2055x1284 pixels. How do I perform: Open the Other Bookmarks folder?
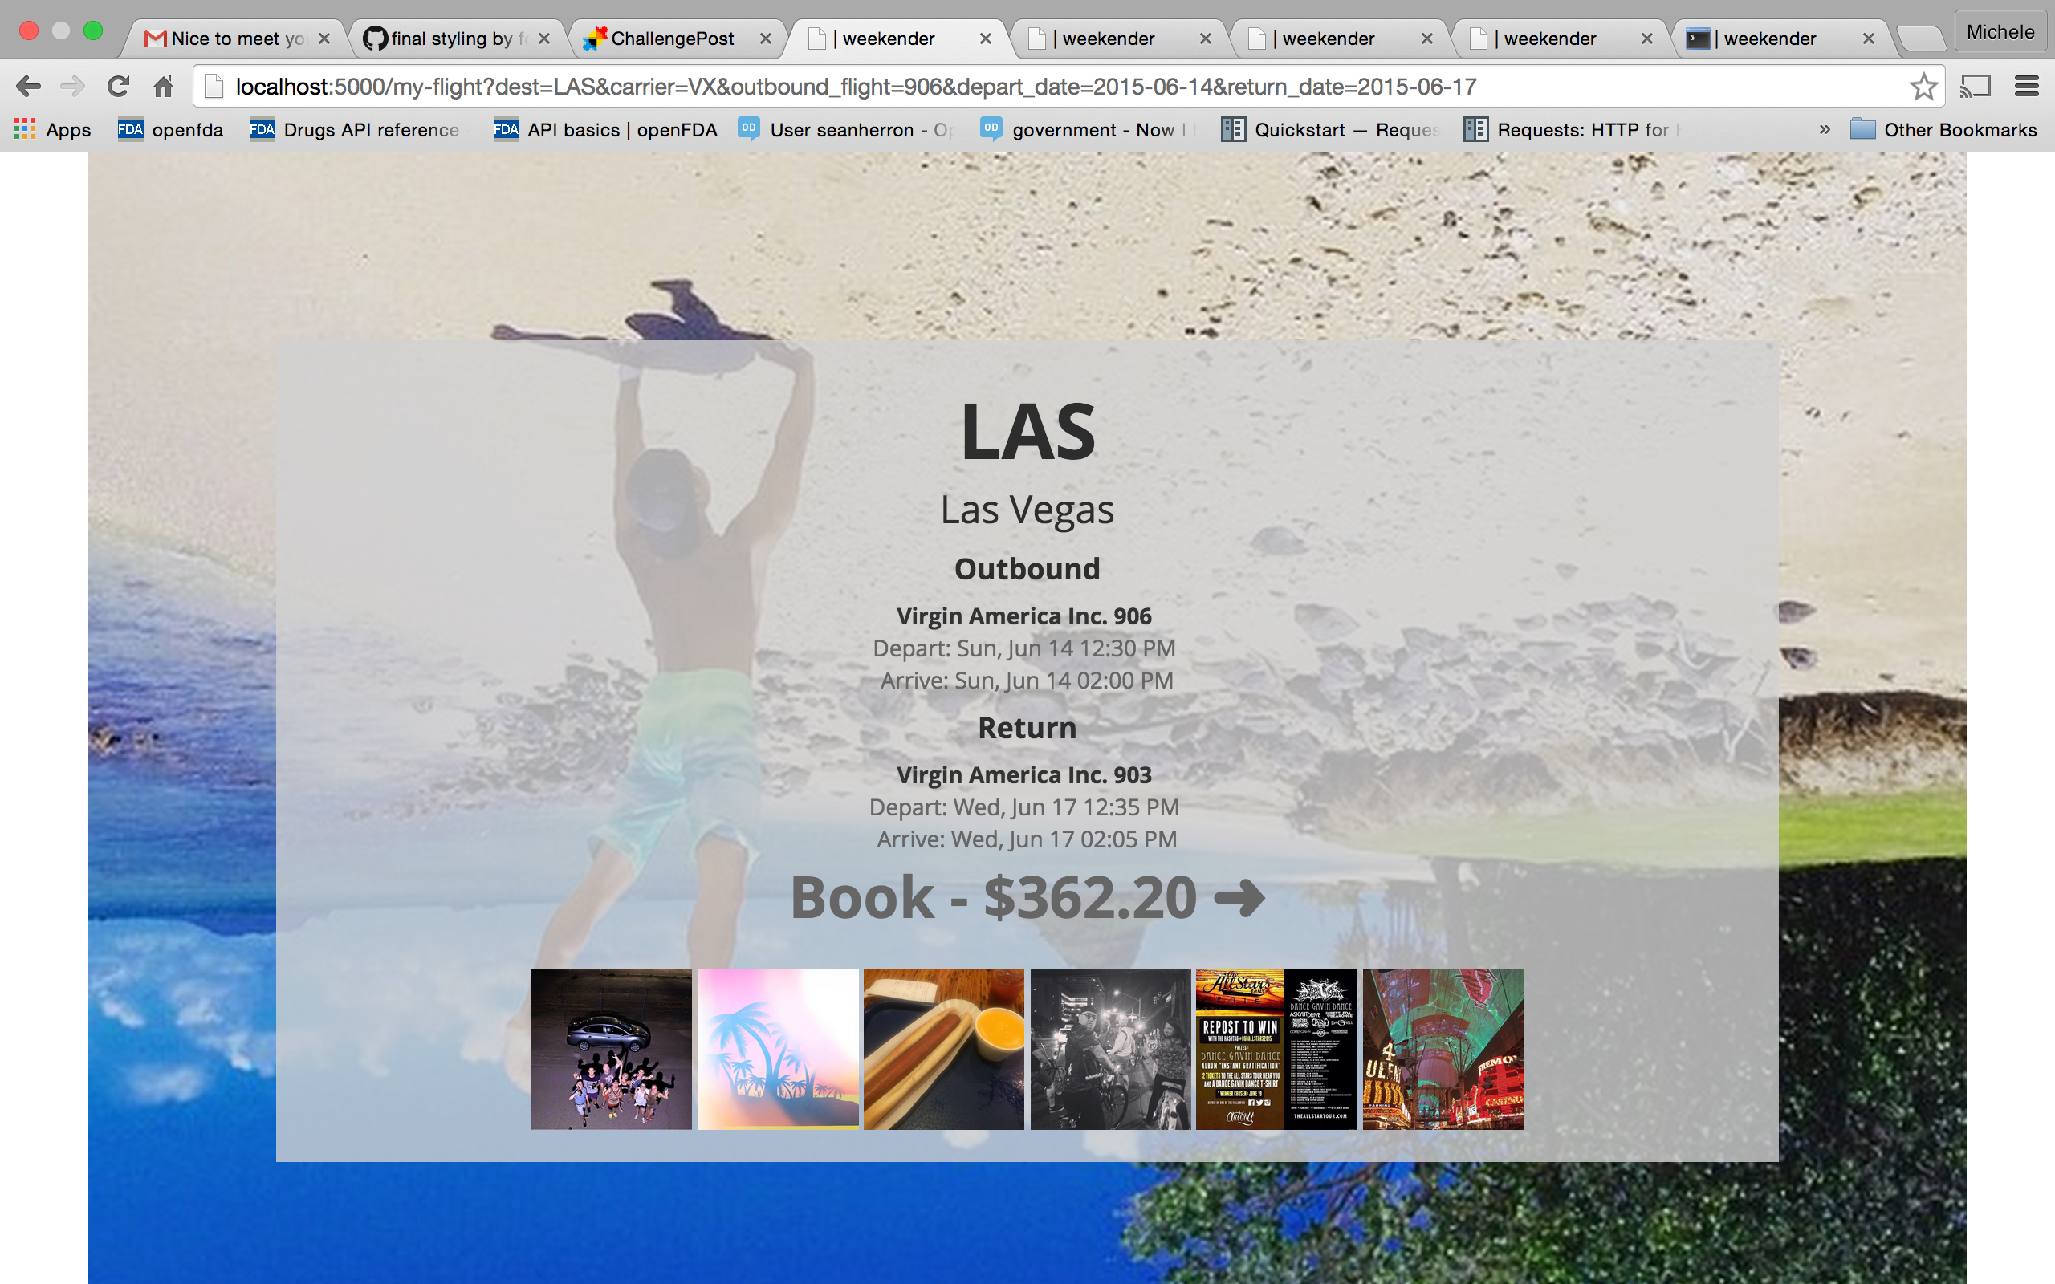coord(1943,130)
